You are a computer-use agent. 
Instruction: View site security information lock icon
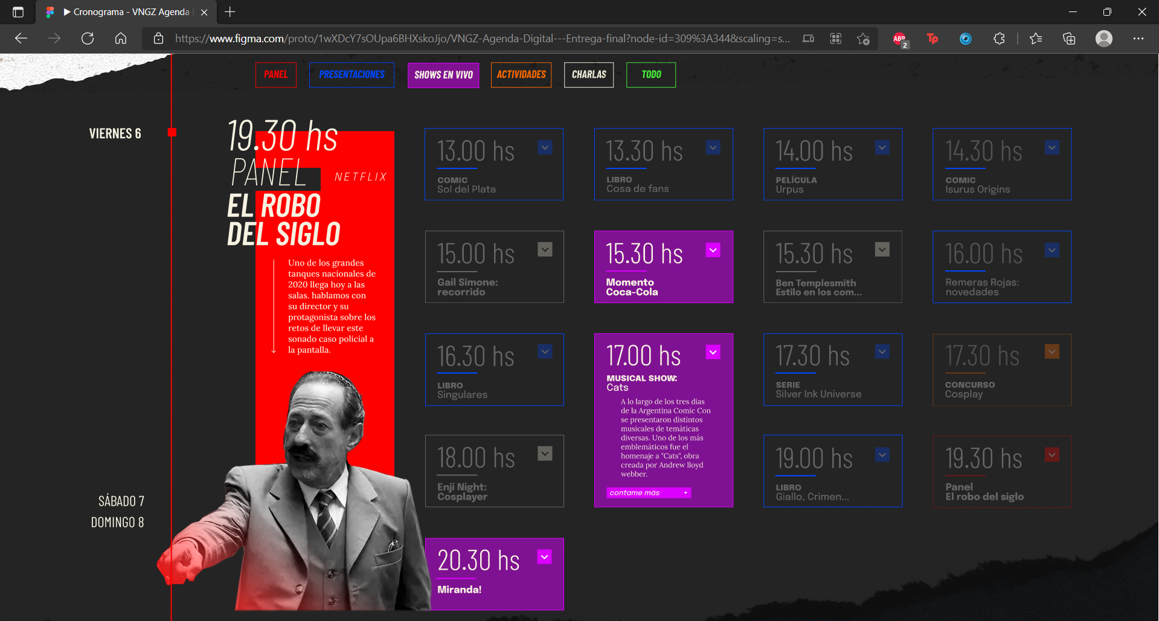[158, 39]
